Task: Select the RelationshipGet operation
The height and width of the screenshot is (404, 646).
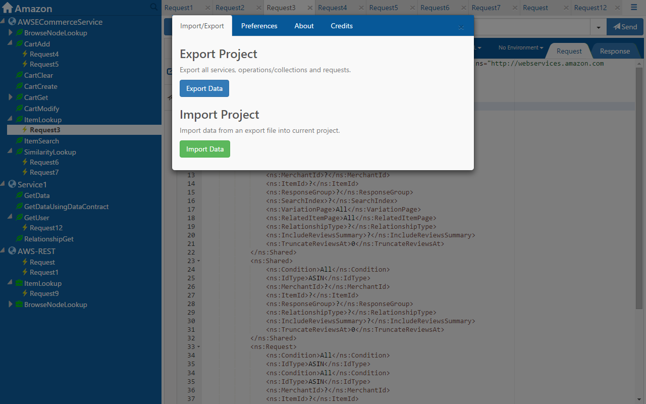Action: [49, 239]
